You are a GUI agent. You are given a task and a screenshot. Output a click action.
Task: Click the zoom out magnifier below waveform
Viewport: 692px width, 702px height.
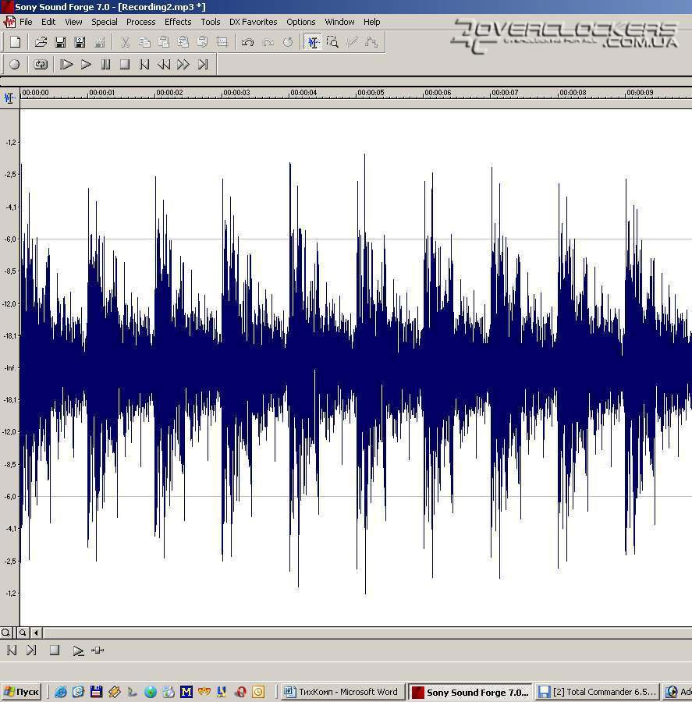tap(5, 633)
